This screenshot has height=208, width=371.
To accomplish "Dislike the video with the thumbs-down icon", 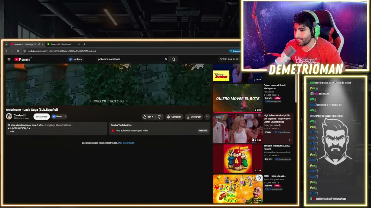I will [x=159, y=117].
